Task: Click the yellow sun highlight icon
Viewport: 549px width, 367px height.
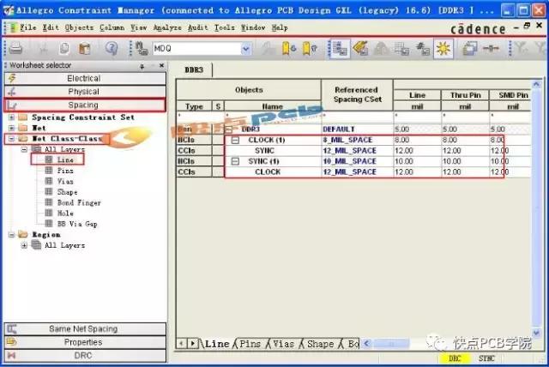Action: (443, 48)
